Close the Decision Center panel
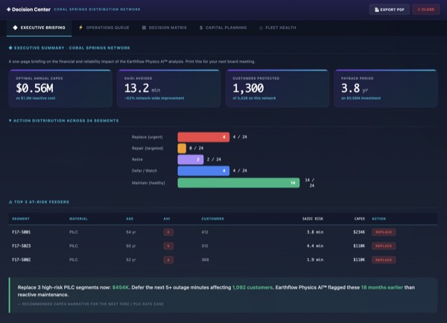Viewport: 447px width, 323px height. tap(426, 10)
